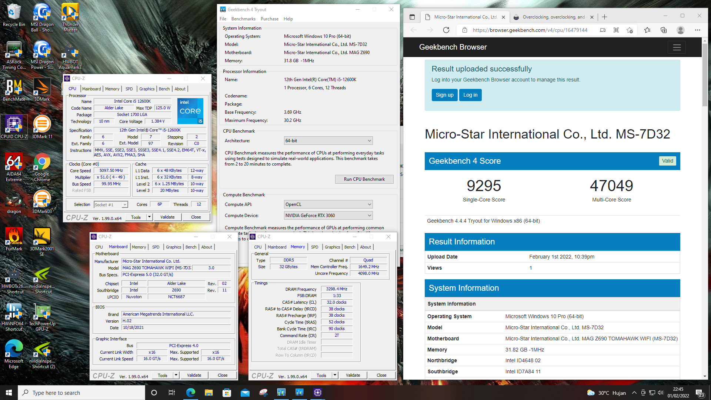Open Edge Collections icon
The image size is (711, 400).
pos(664,30)
